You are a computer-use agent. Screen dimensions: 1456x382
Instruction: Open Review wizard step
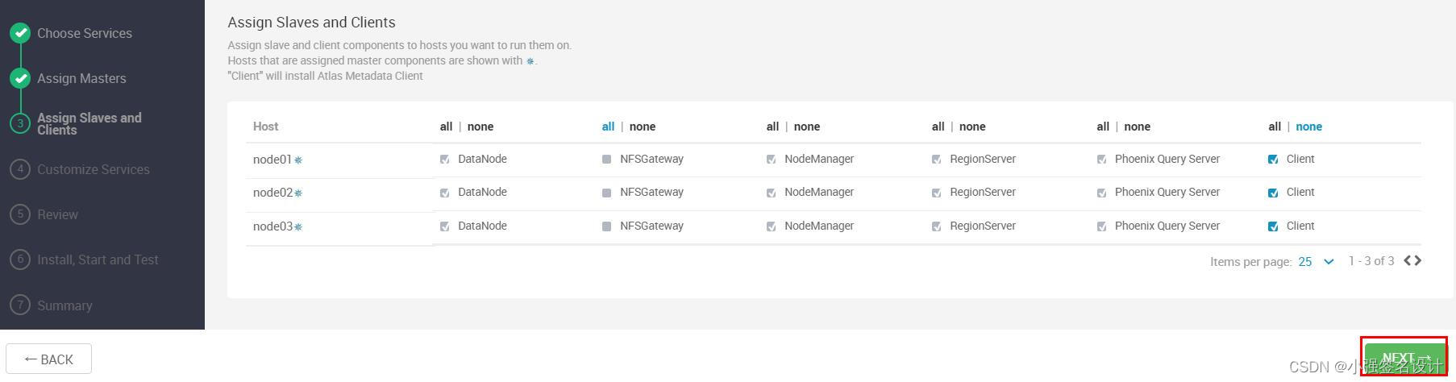57,214
